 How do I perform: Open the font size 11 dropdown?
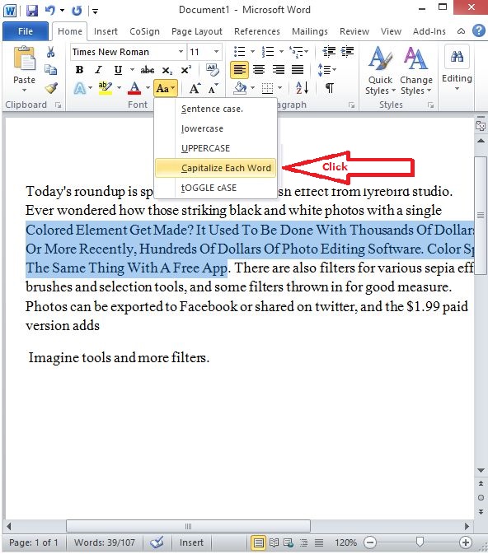pos(216,52)
